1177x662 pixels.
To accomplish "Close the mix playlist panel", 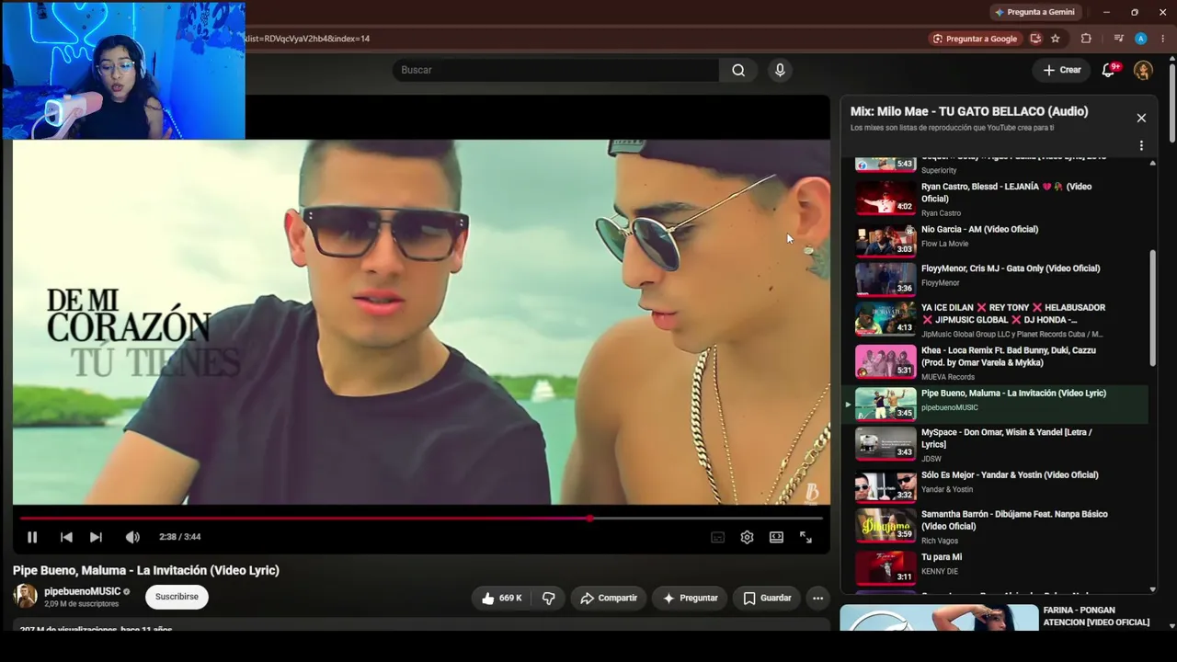I will [x=1141, y=118].
